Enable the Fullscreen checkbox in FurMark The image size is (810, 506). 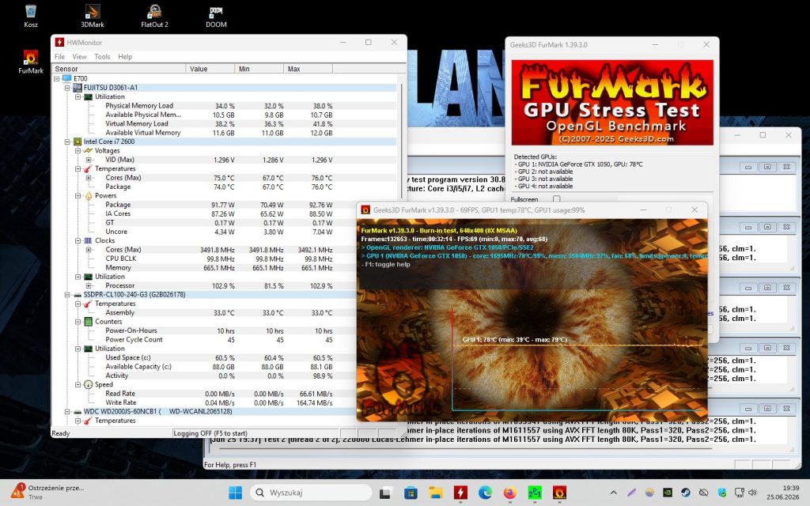tap(556, 198)
